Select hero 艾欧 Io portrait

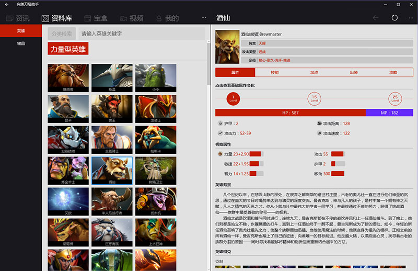coord(68,201)
